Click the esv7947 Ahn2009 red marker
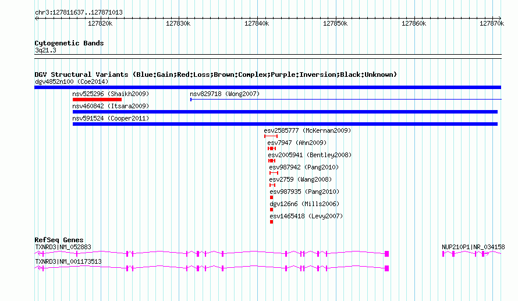This screenshot has width=518, height=301. 272,148
